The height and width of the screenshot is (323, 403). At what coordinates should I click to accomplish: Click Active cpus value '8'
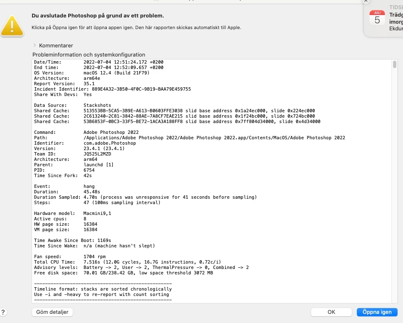tap(85, 218)
